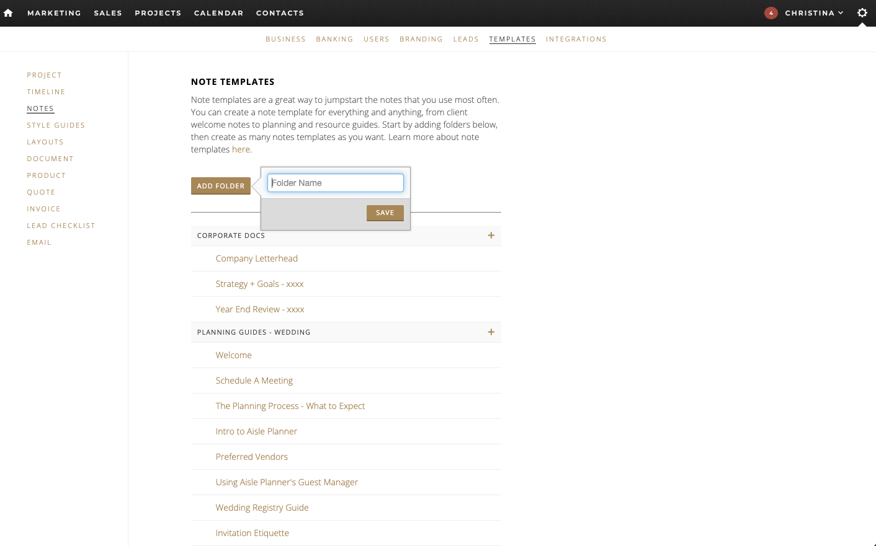876x546 pixels.
Task: Select the Integrations tab
Action: (576, 39)
